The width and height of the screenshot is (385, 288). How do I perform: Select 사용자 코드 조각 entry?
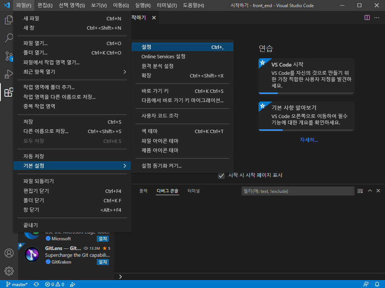[183, 116]
